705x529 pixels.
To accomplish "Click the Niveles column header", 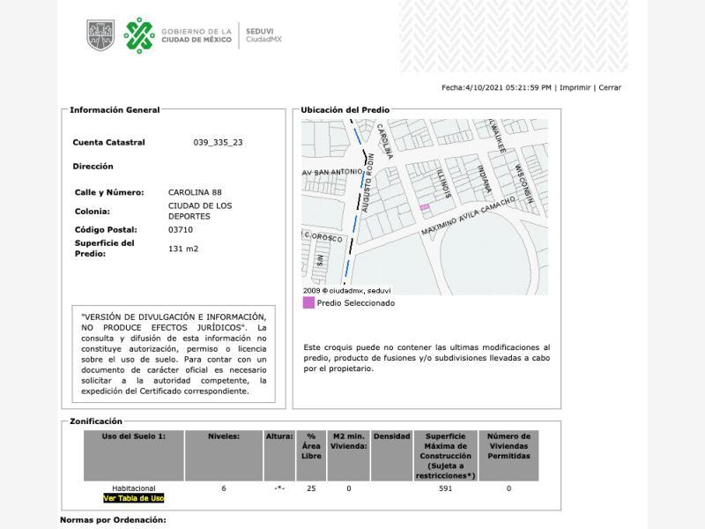I will tap(224, 456).
